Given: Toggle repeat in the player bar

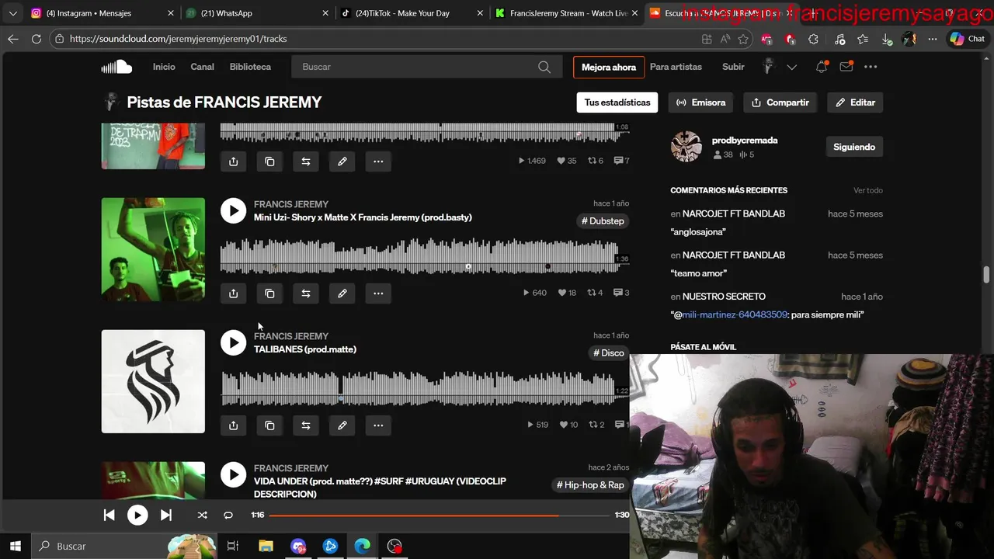Looking at the screenshot, I should 228,515.
